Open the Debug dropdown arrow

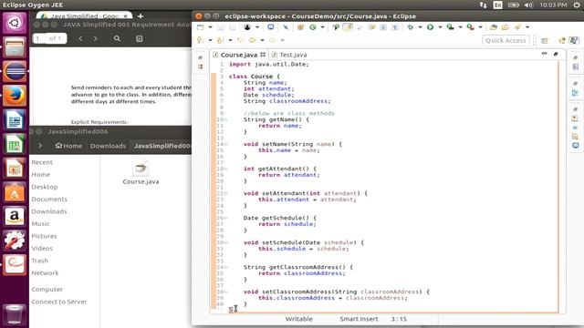pos(420,27)
